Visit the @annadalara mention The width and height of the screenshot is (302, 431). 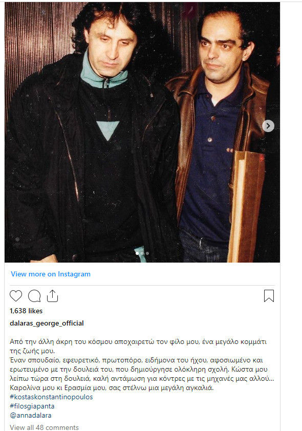[31, 415]
